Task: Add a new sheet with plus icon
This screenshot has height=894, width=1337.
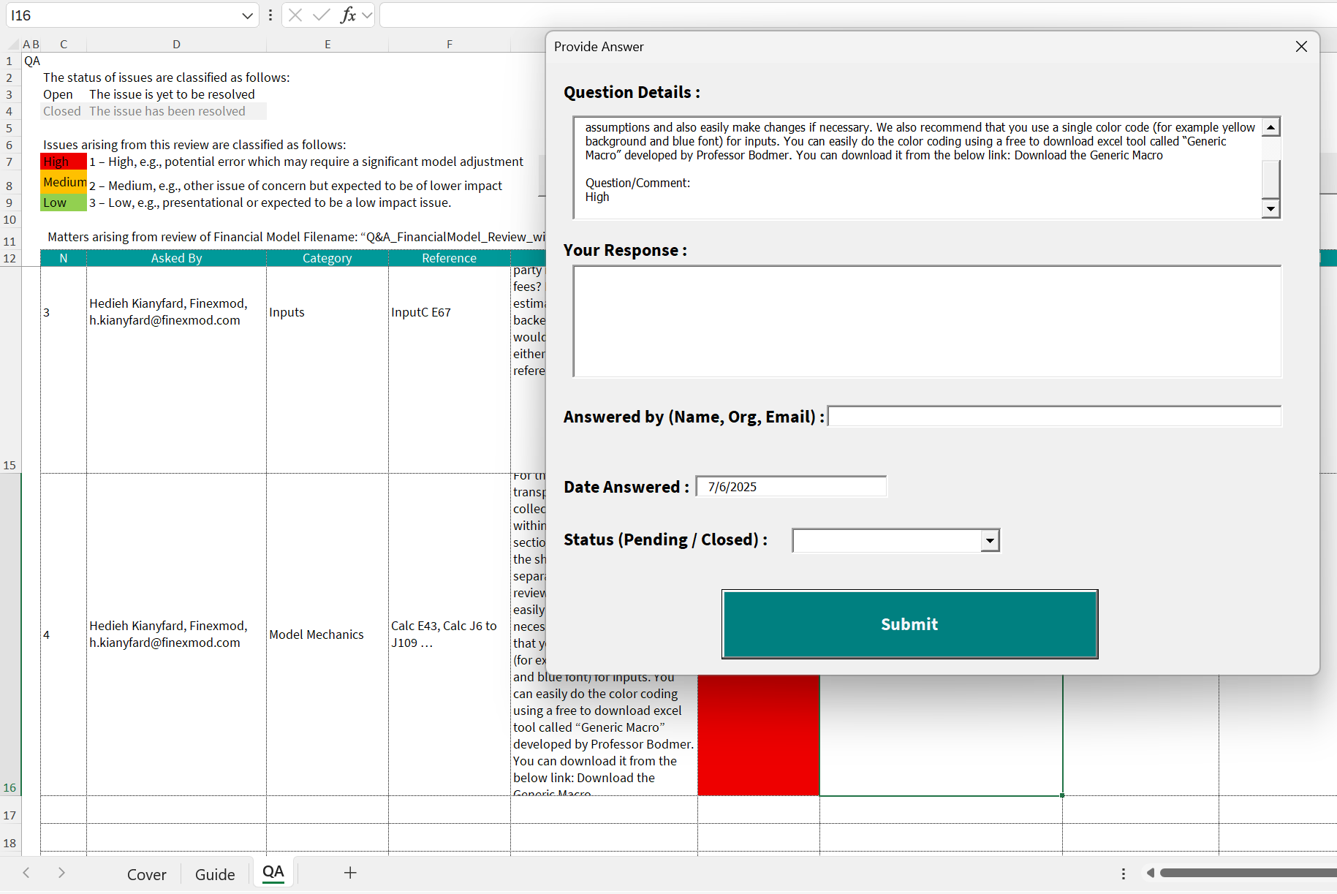Action: [350, 873]
